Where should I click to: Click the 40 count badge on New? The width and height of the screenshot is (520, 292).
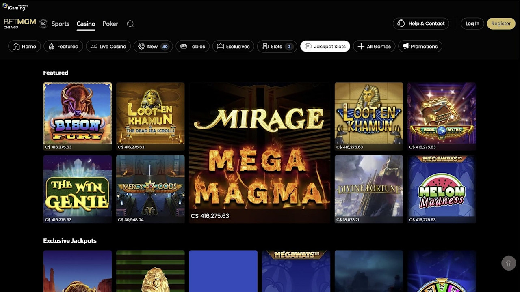(165, 47)
